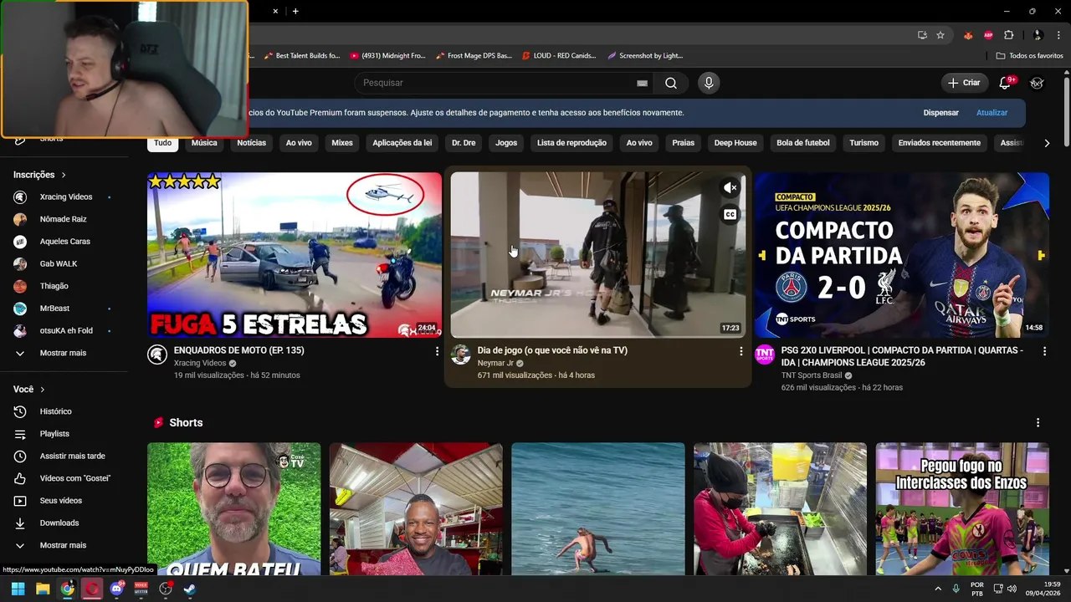Image resolution: width=1071 pixels, height=602 pixels.
Task: Open the Chrome extensions puzzle menu
Action: click(x=1008, y=35)
